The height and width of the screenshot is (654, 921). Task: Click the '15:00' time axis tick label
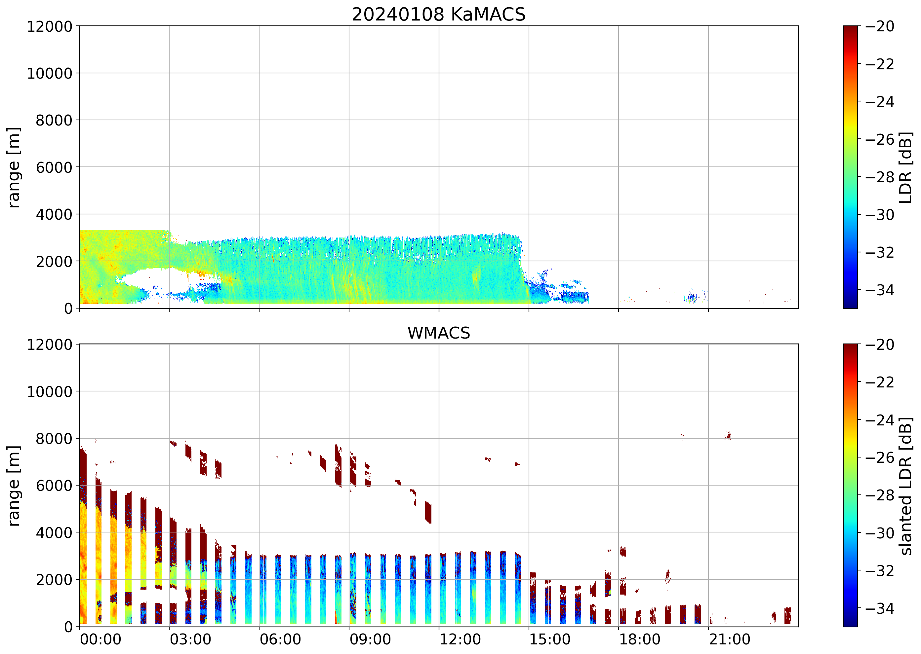(x=550, y=639)
